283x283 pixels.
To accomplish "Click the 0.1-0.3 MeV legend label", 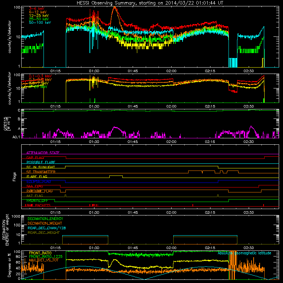I will click(x=40, y=76).
